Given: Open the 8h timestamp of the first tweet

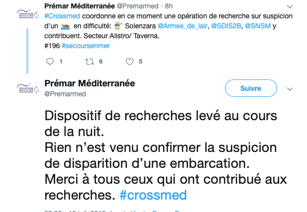Looking at the screenshot, I should [169, 6].
